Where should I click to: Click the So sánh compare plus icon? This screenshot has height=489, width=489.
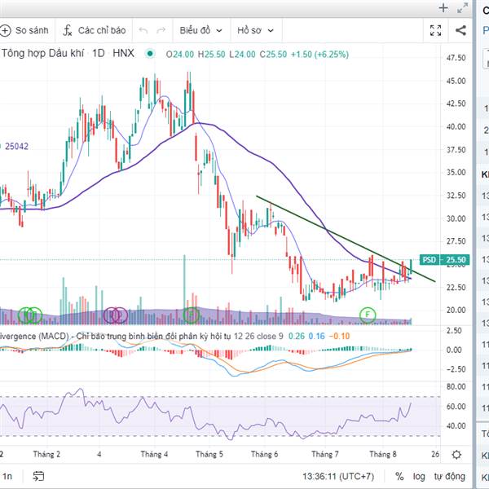tap(6, 31)
